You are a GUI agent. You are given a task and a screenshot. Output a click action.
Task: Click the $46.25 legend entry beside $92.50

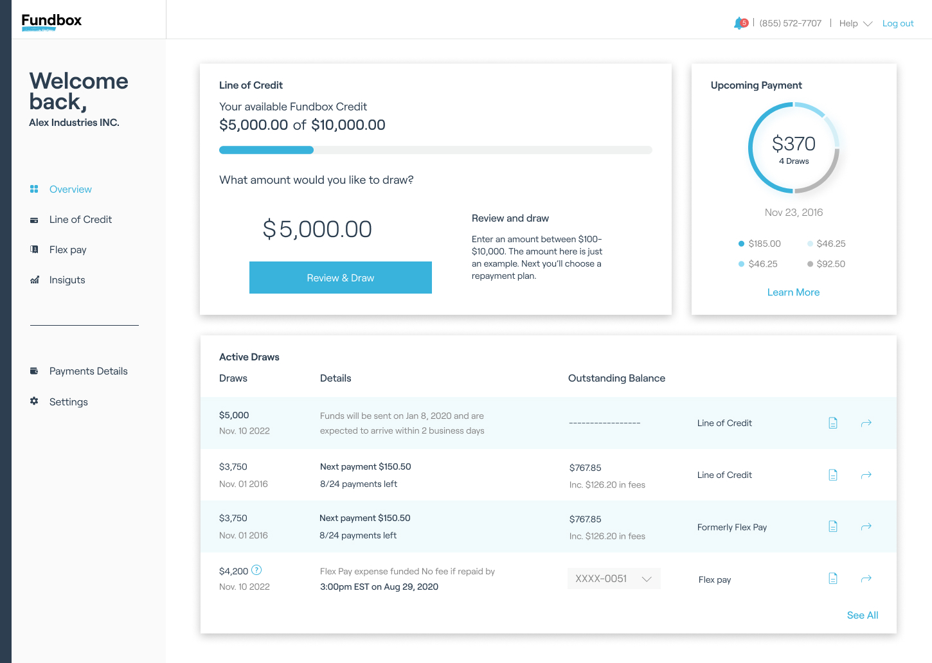[x=758, y=264]
